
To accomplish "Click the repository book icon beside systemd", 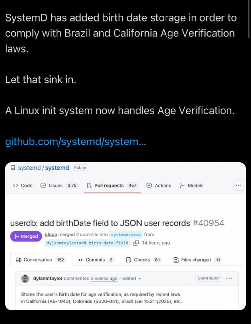I will pyautogui.click(x=13, y=168).
